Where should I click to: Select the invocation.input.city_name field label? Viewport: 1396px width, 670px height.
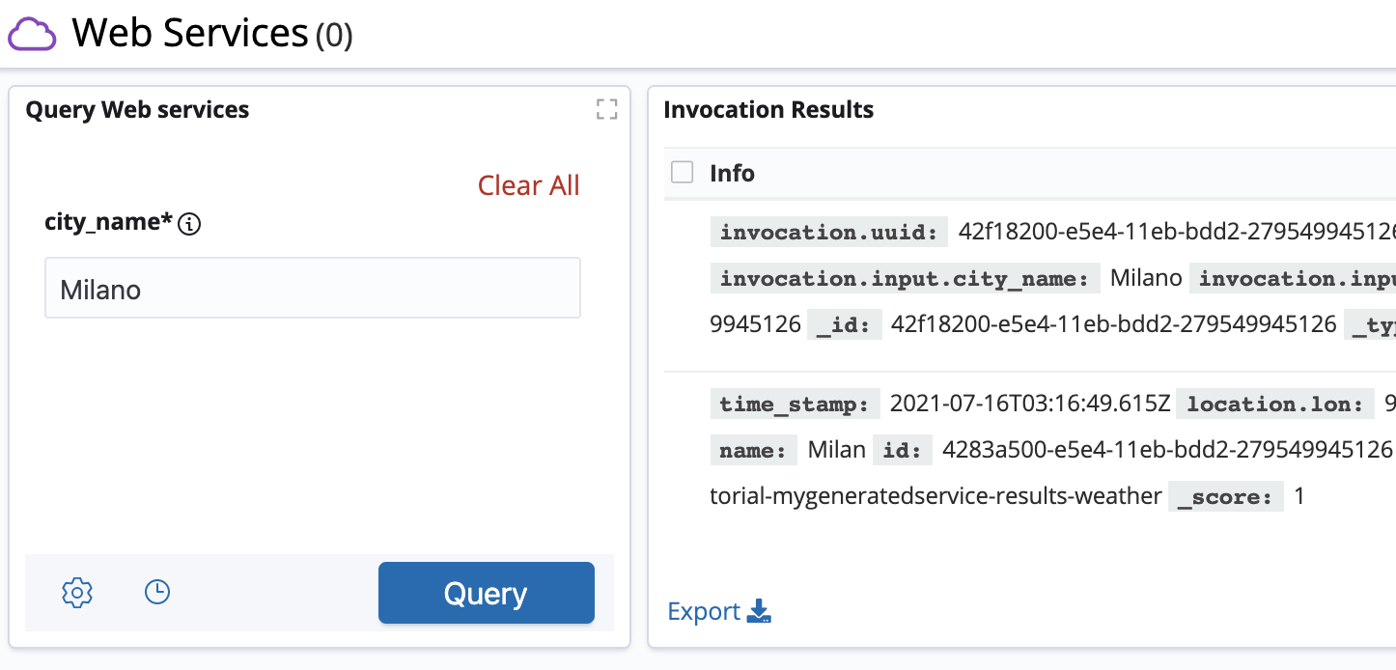(x=904, y=279)
